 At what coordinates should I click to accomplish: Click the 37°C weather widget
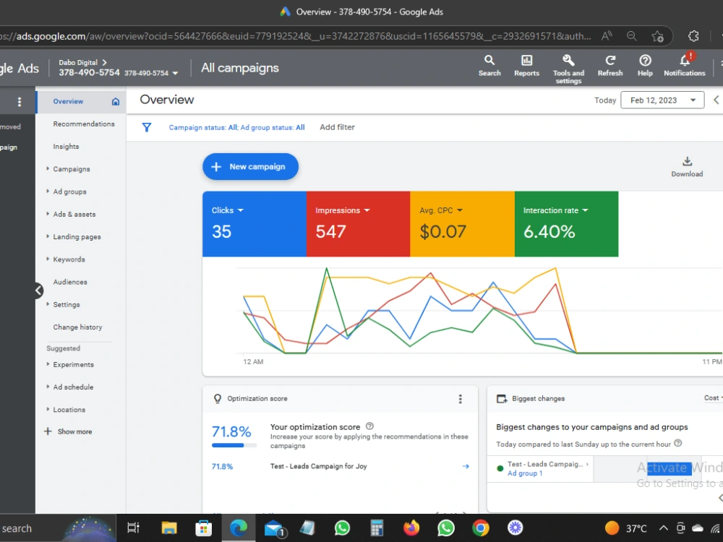point(626,528)
